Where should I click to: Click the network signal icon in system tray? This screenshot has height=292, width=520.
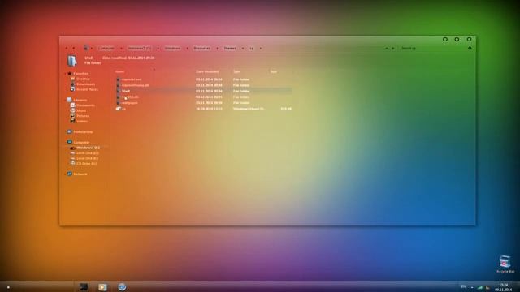point(480,287)
